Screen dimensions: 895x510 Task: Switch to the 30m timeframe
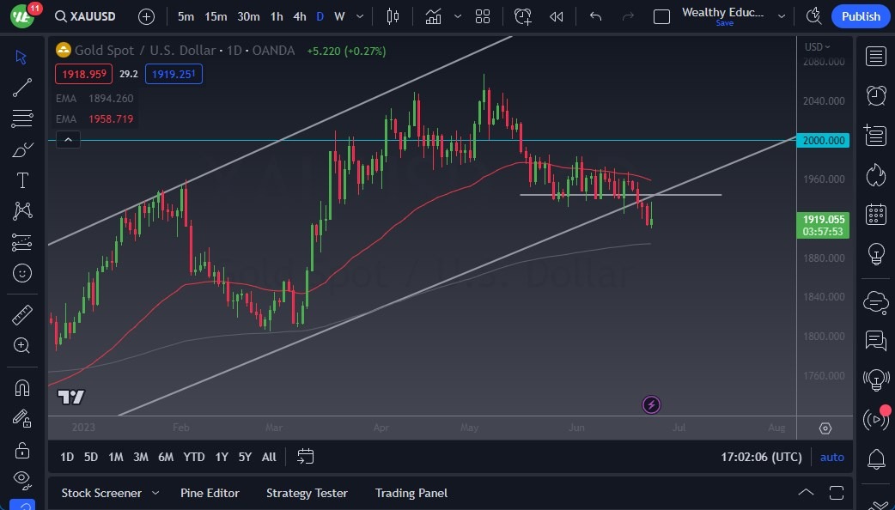point(248,16)
